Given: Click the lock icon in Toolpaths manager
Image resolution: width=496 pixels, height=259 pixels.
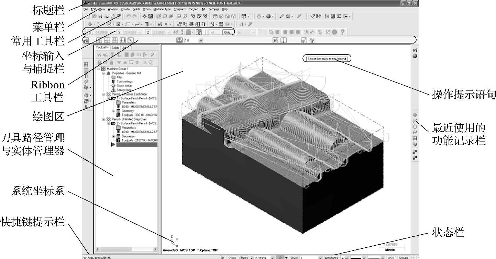Looking at the screenshot, I should (99, 62).
